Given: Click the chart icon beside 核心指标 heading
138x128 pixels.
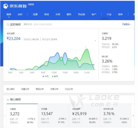Looking at the screenshot, I should 8,99.
